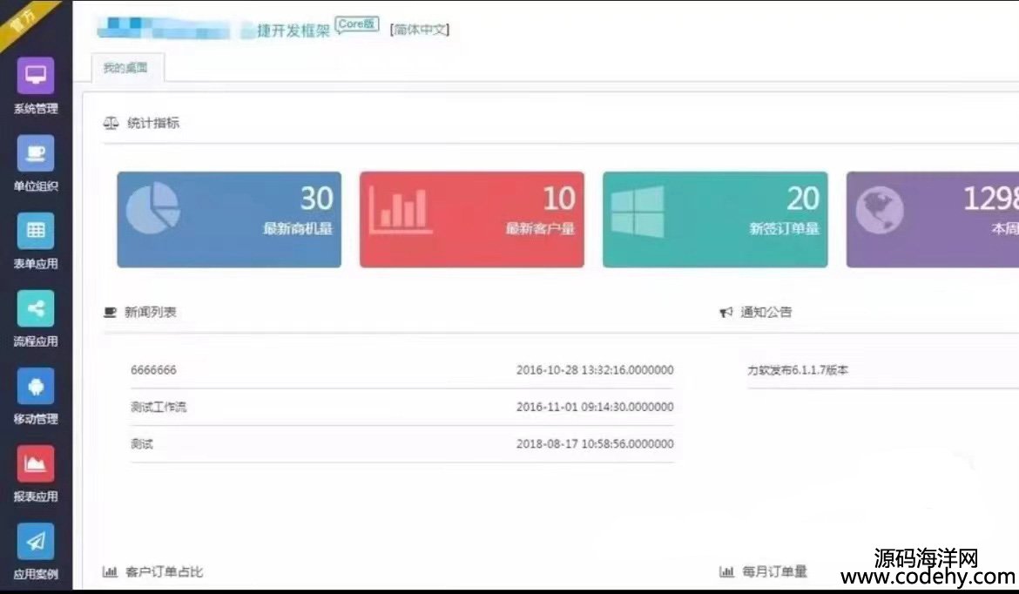
Task: Open 移动管理 sidebar icon
Action: coord(36,386)
